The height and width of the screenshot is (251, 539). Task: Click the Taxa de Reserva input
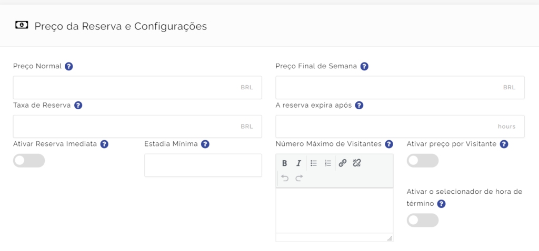[x=137, y=127]
